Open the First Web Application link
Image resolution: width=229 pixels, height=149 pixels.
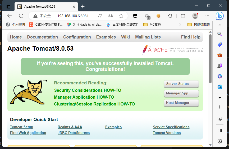click(28, 133)
